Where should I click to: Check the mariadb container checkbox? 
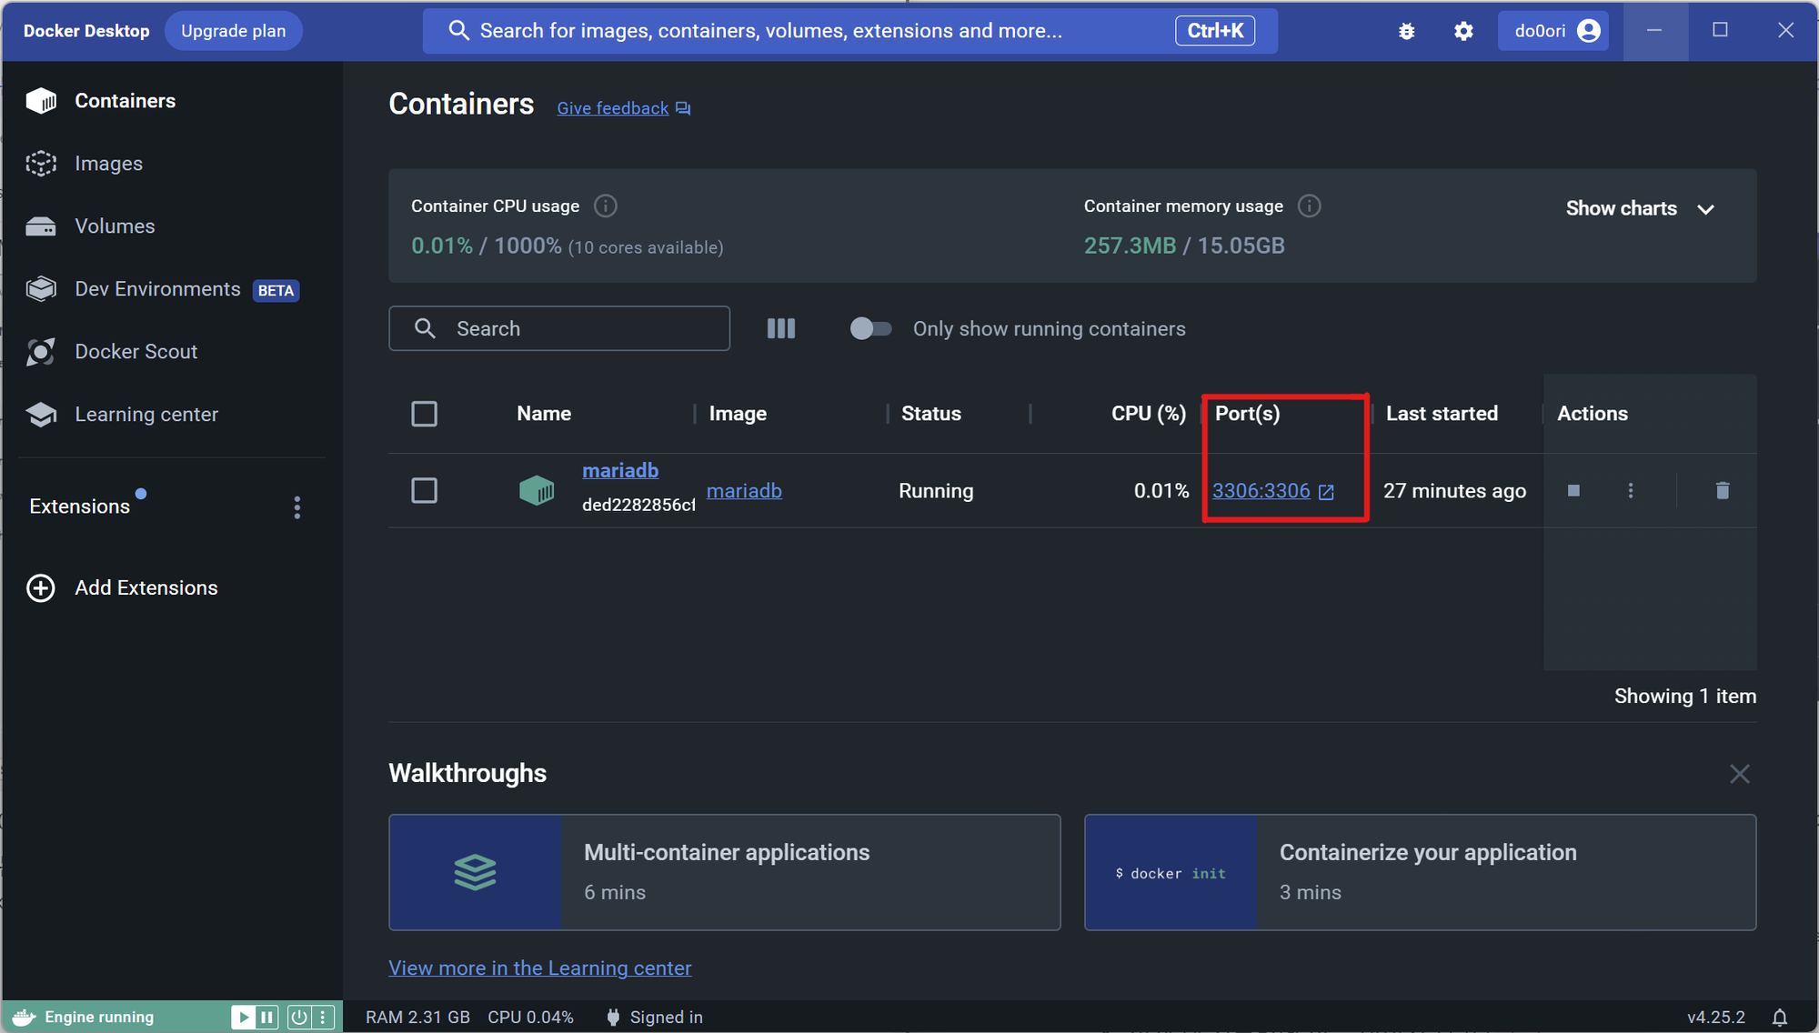[x=424, y=490]
